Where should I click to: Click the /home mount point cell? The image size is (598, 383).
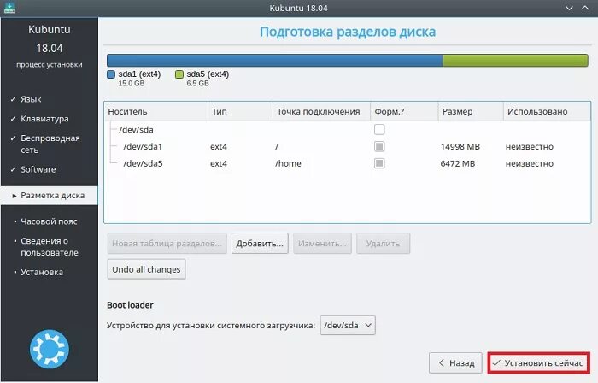(289, 163)
